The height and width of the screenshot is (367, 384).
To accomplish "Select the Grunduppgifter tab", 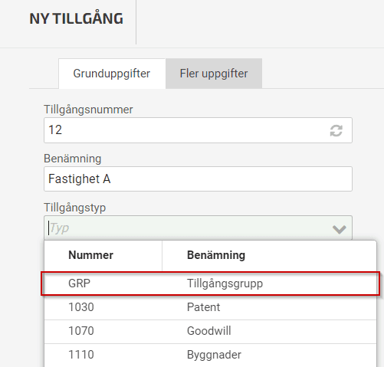I will click(112, 74).
